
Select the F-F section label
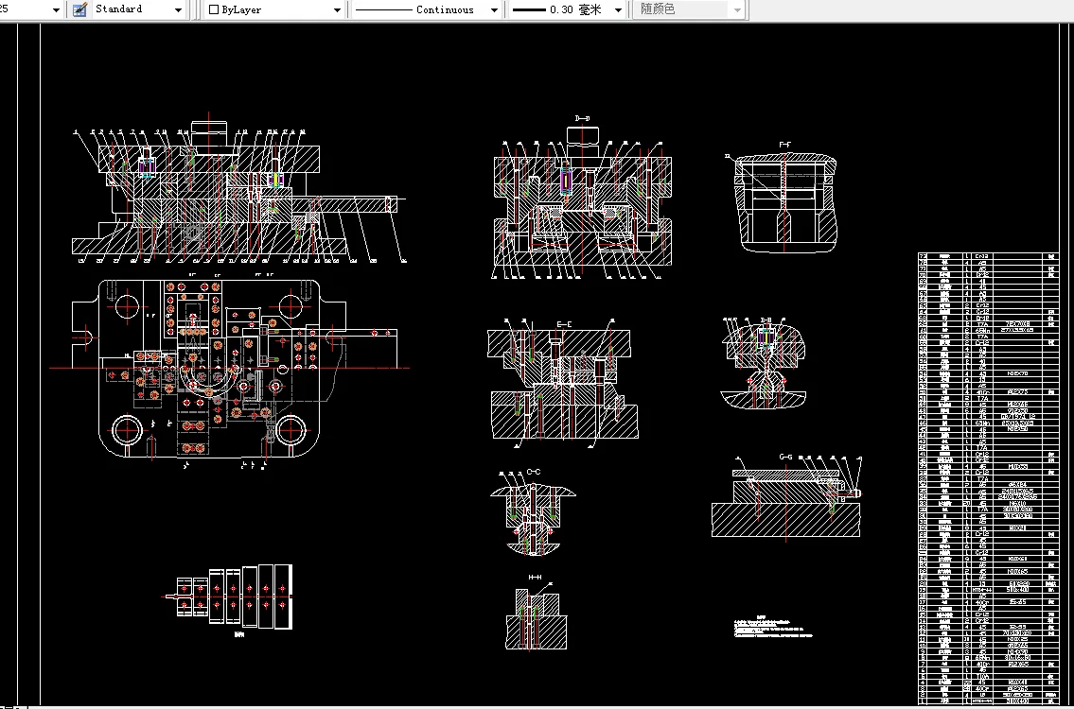click(785, 145)
